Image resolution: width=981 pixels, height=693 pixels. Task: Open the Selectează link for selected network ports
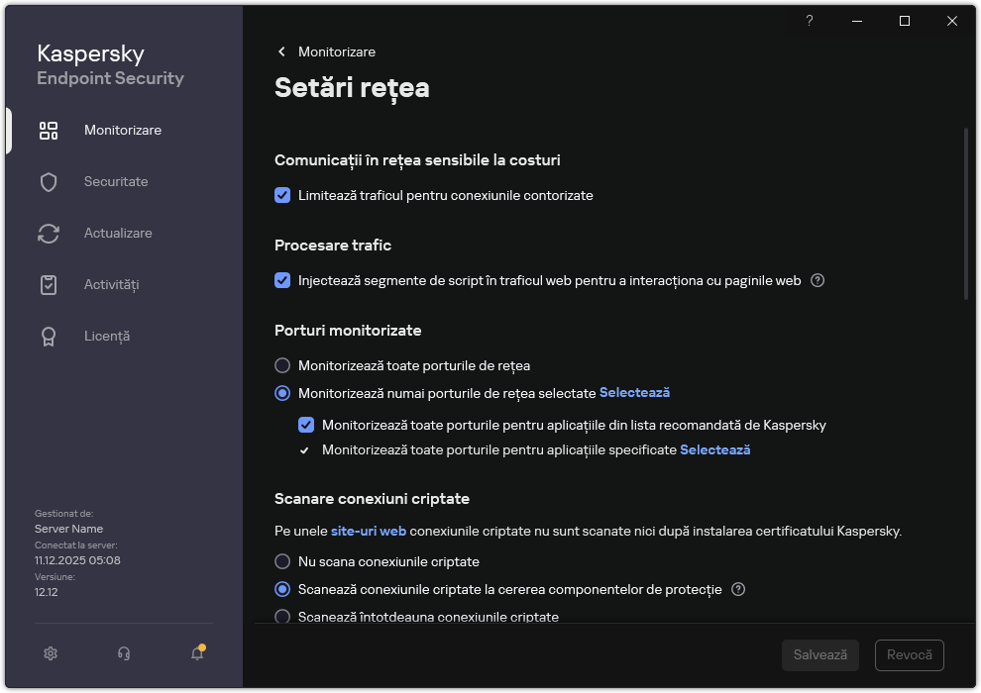point(634,392)
